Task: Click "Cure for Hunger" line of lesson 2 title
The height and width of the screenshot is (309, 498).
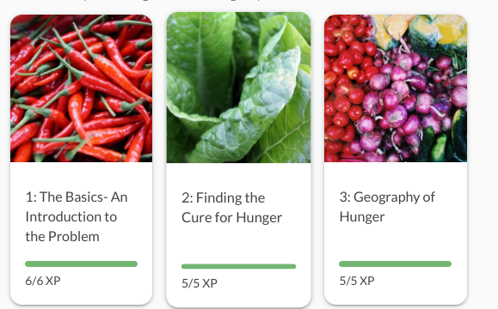Action: [x=232, y=218]
